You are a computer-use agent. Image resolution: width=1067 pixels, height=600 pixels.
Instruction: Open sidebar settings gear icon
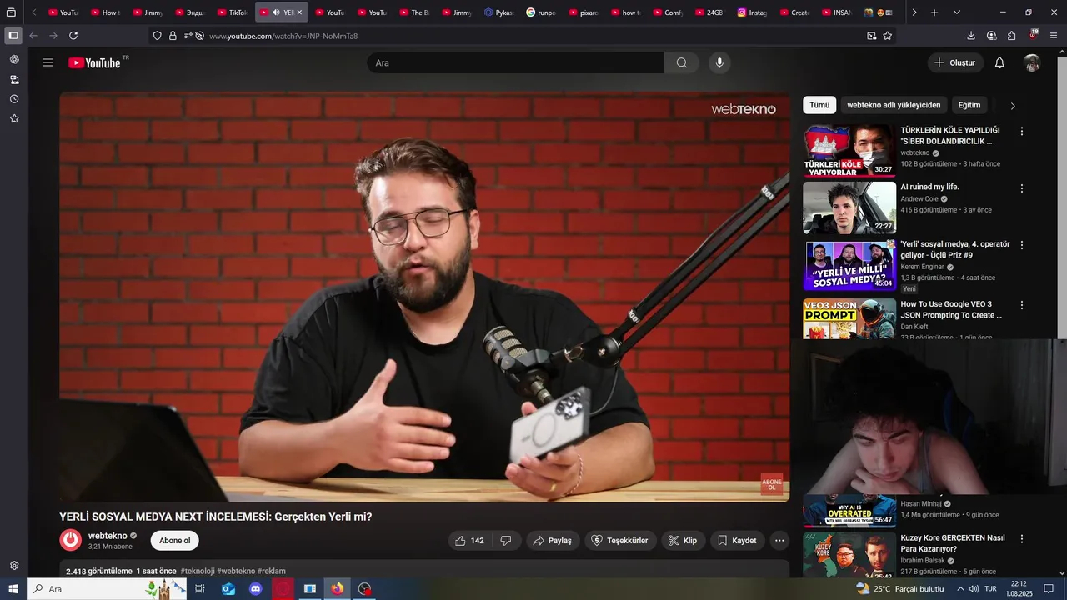click(14, 566)
